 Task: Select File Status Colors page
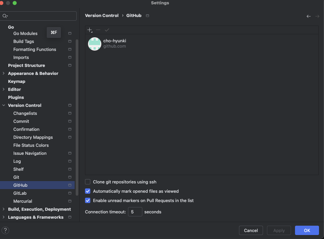click(31, 145)
